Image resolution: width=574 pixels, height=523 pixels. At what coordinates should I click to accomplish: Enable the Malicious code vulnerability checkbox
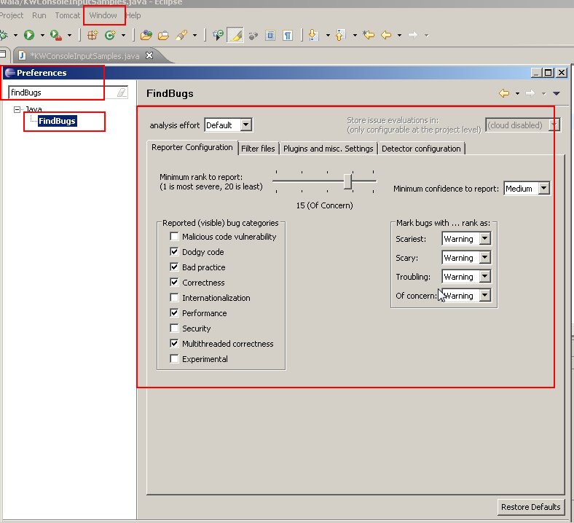[x=174, y=237]
